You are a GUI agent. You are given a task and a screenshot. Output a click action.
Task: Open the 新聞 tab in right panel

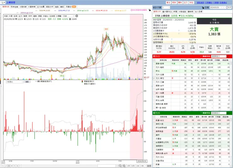[175, 12]
